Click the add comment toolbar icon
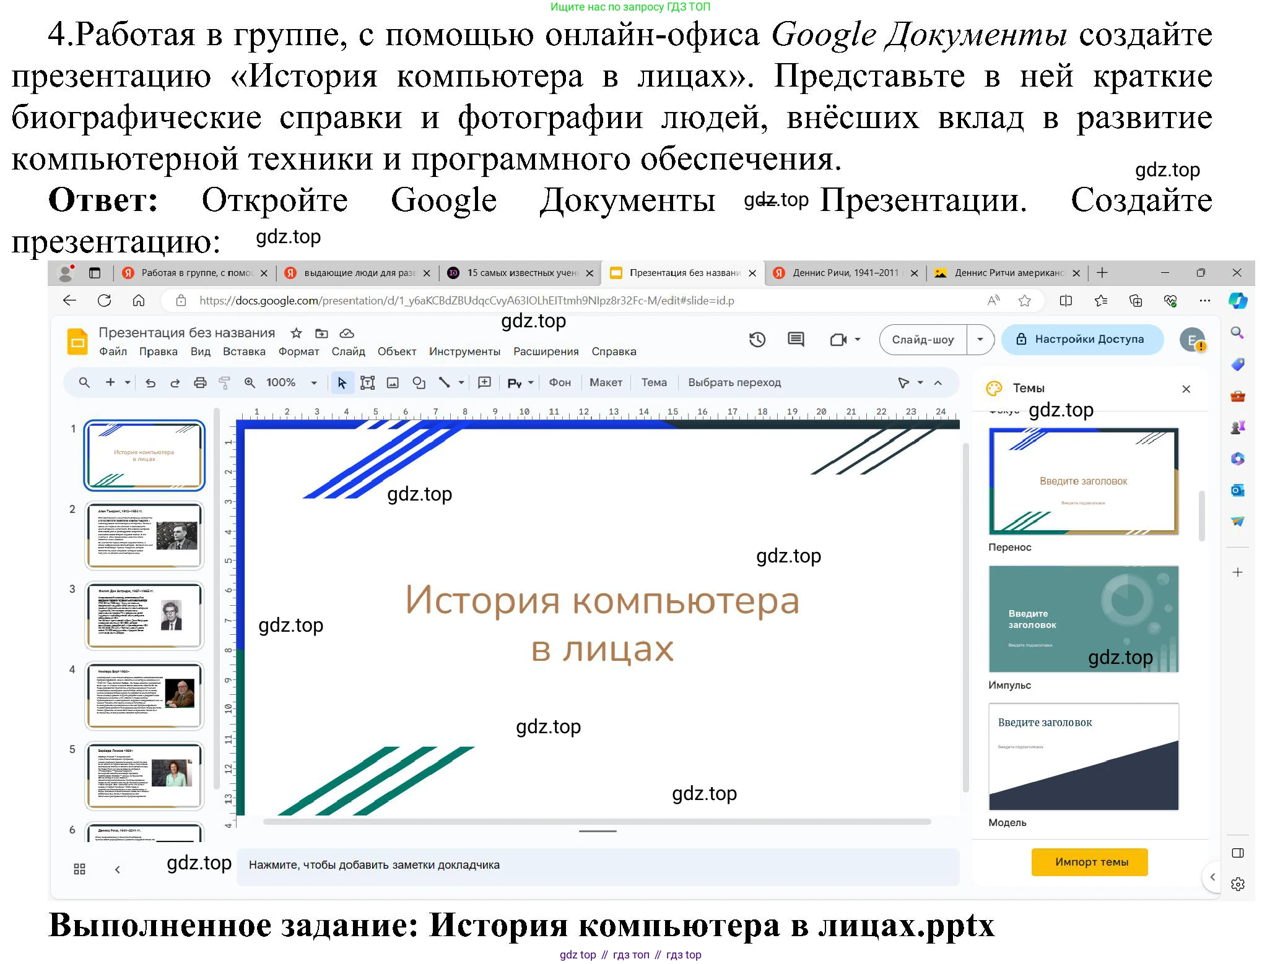The height and width of the screenshot is (964, 1262). (x=484, y=383)
